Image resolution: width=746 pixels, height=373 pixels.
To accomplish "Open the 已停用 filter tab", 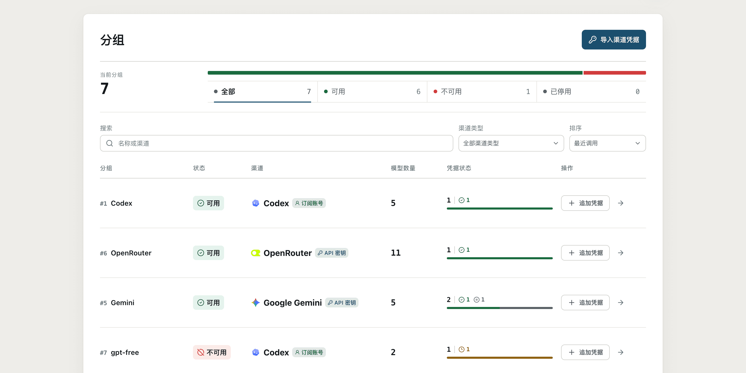I will pyautogui.click(x=591, y=92).
